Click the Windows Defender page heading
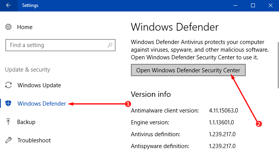The width and height of the screenshot is (279, 150). 175,27
